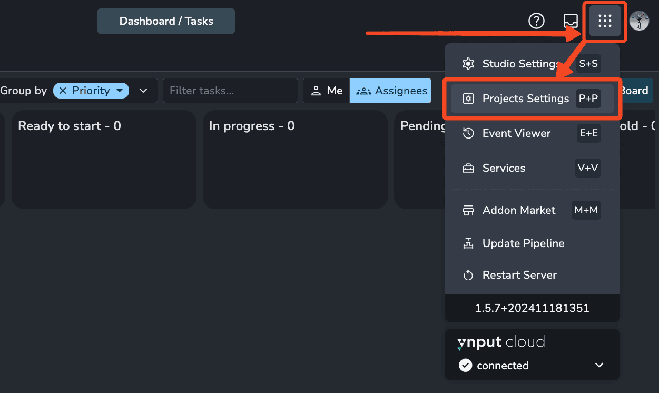The width and height of the screenshot is (659, 393).
Task: Expand the Group by dropdown chevron
Action: pos(143,90)
